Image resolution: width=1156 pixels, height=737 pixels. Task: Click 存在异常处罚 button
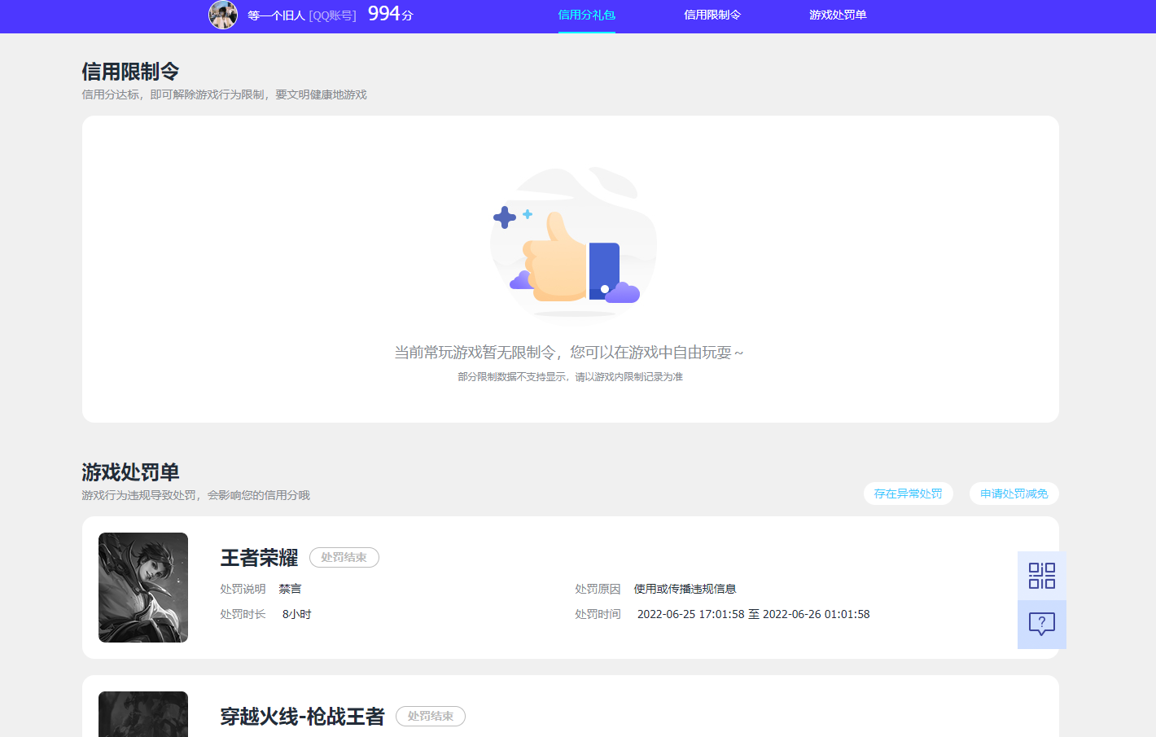pyautogui.click(x=908, y=494)
